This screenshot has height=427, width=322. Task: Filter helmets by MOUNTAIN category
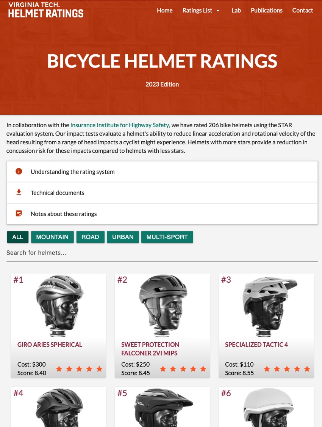[x=52, y=237]
